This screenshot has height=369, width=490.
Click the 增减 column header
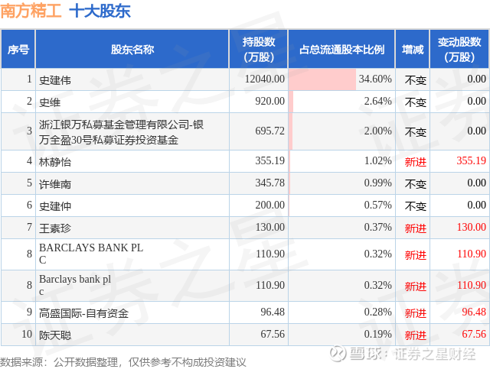413,50
